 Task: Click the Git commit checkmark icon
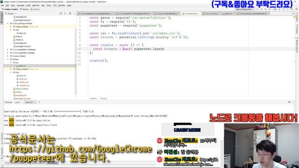[x=284, y=9]
